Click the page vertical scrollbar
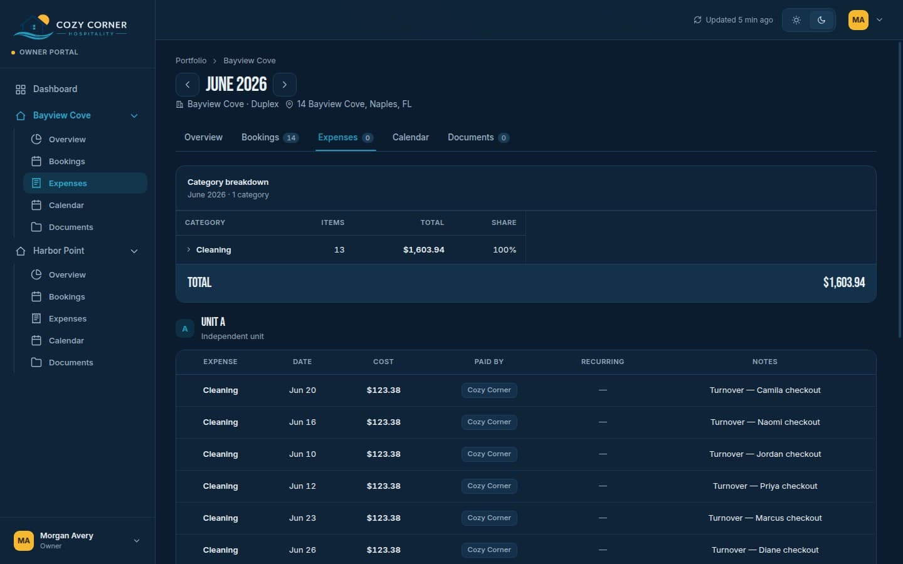The height and width of the screenshot is (564, 903). click(x=900, y=191)
